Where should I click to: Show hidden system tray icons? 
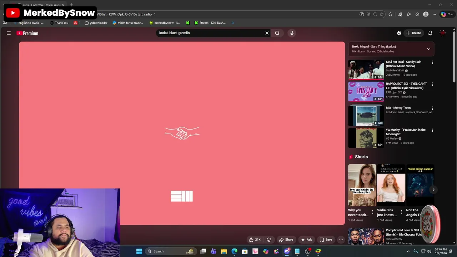point(408,251)
